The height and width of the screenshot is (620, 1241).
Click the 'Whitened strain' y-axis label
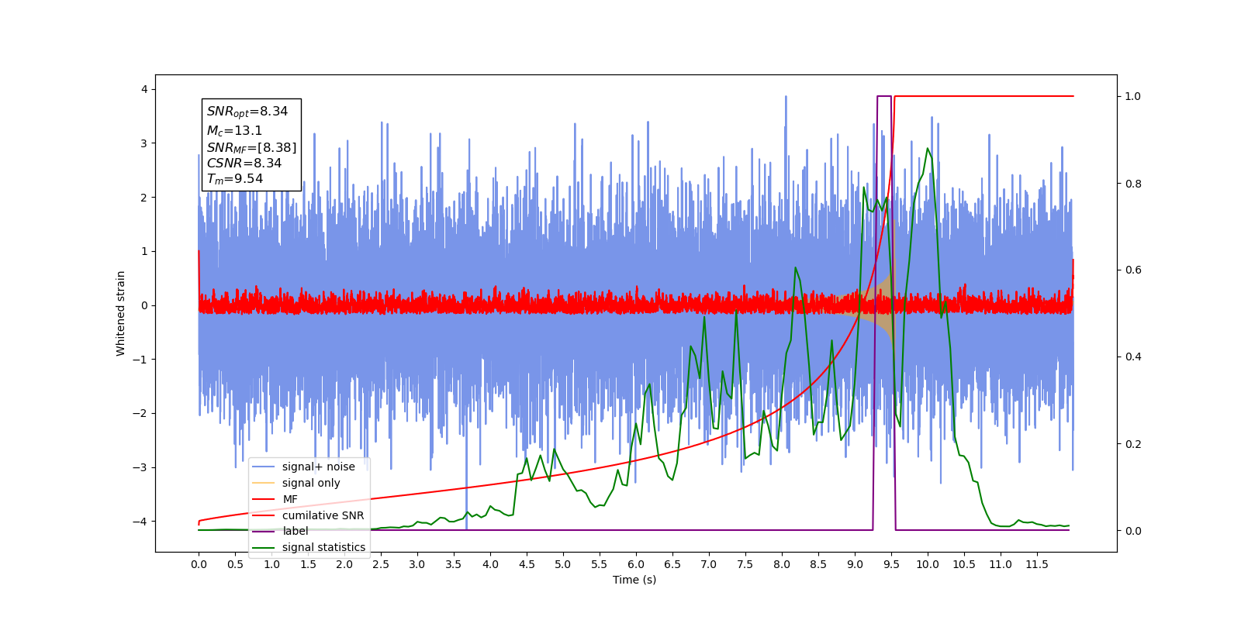click(x=121, y=313)
